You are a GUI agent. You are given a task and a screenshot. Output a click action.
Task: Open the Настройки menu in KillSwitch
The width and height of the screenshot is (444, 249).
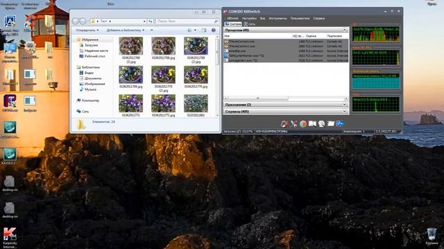249,19
